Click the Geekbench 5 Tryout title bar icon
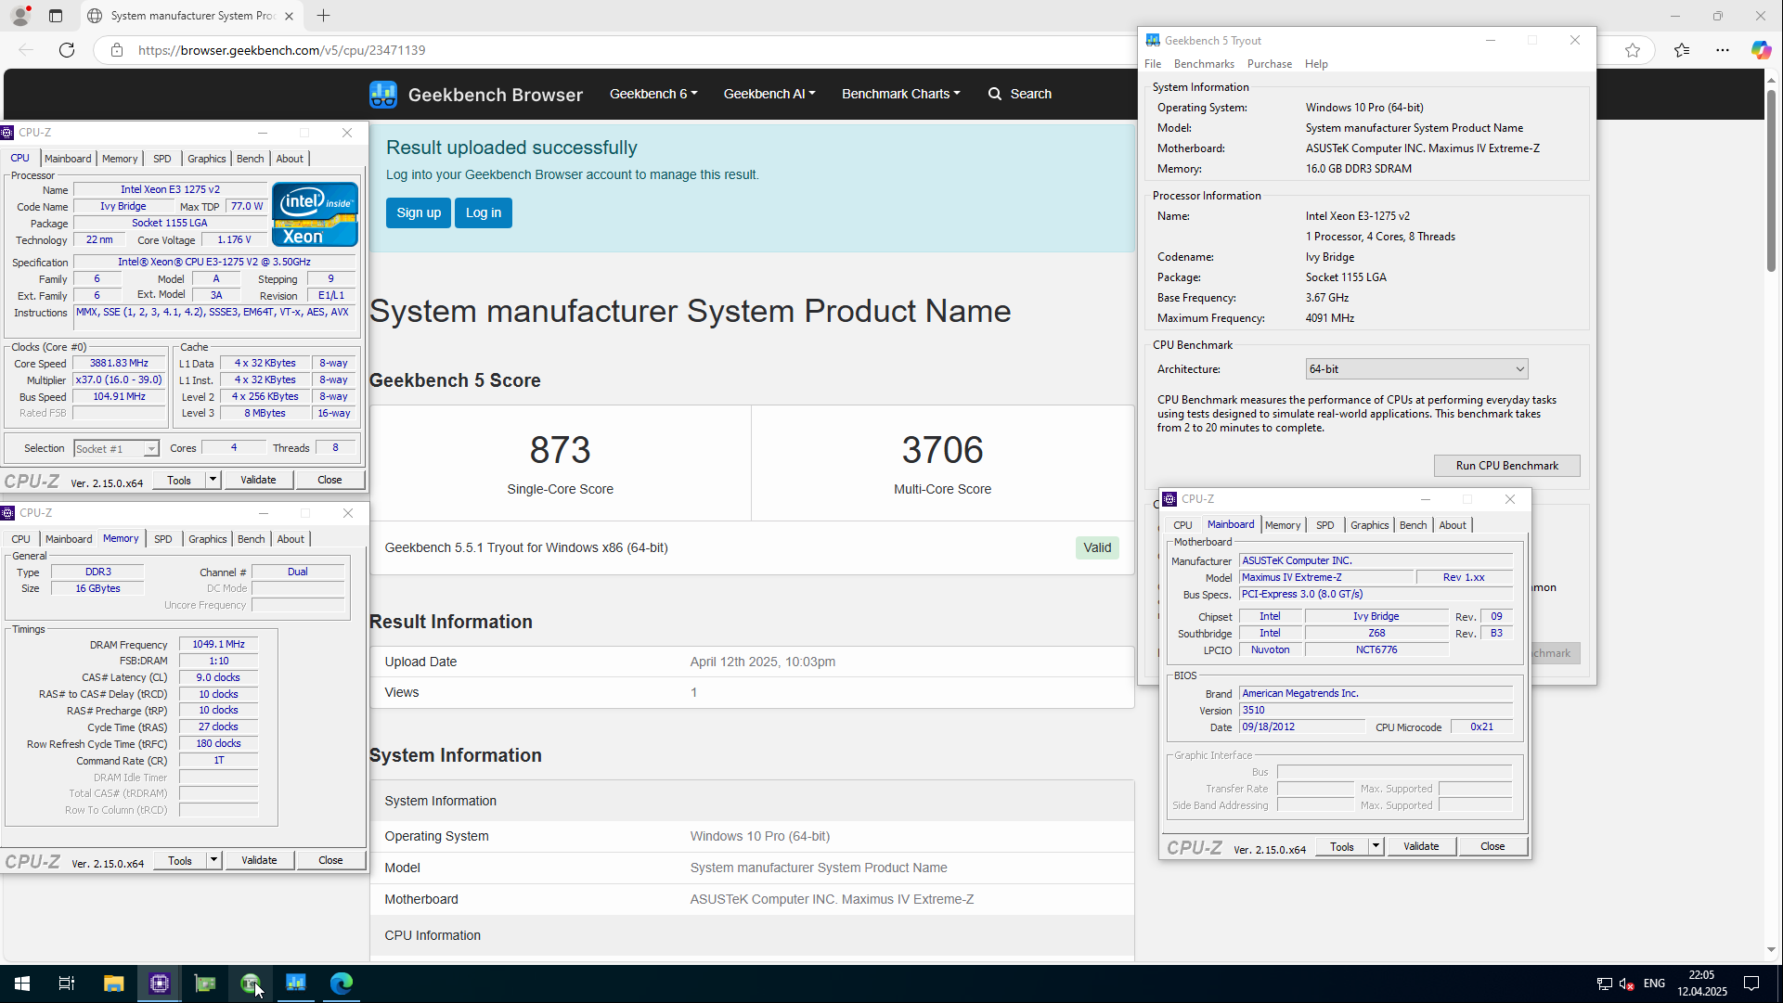This screenshot has width=1783, height=1003. [1153, 41]
